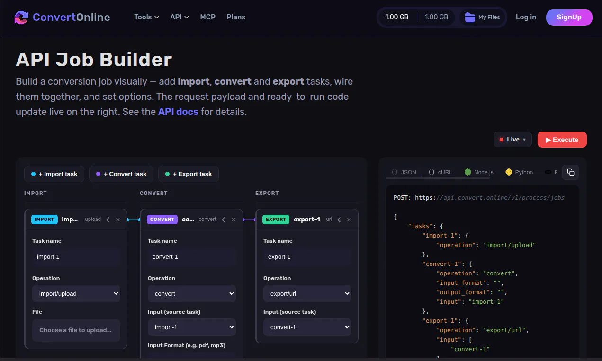Screen dimensions: 602x361
Task: Click the EXPORT column header
Action: [267, 193]
